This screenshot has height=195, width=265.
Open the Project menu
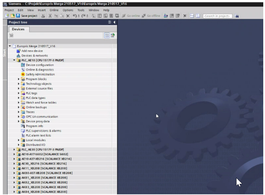pyautogui.click(x=9, y=10)
